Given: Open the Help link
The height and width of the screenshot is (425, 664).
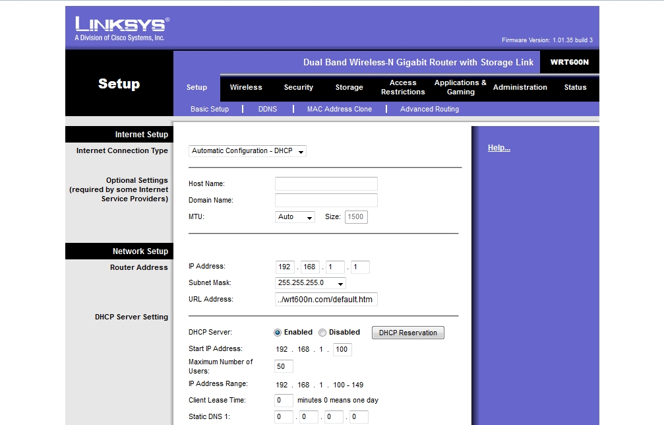Looking at the screenshot, I should [x=499, y=148].
